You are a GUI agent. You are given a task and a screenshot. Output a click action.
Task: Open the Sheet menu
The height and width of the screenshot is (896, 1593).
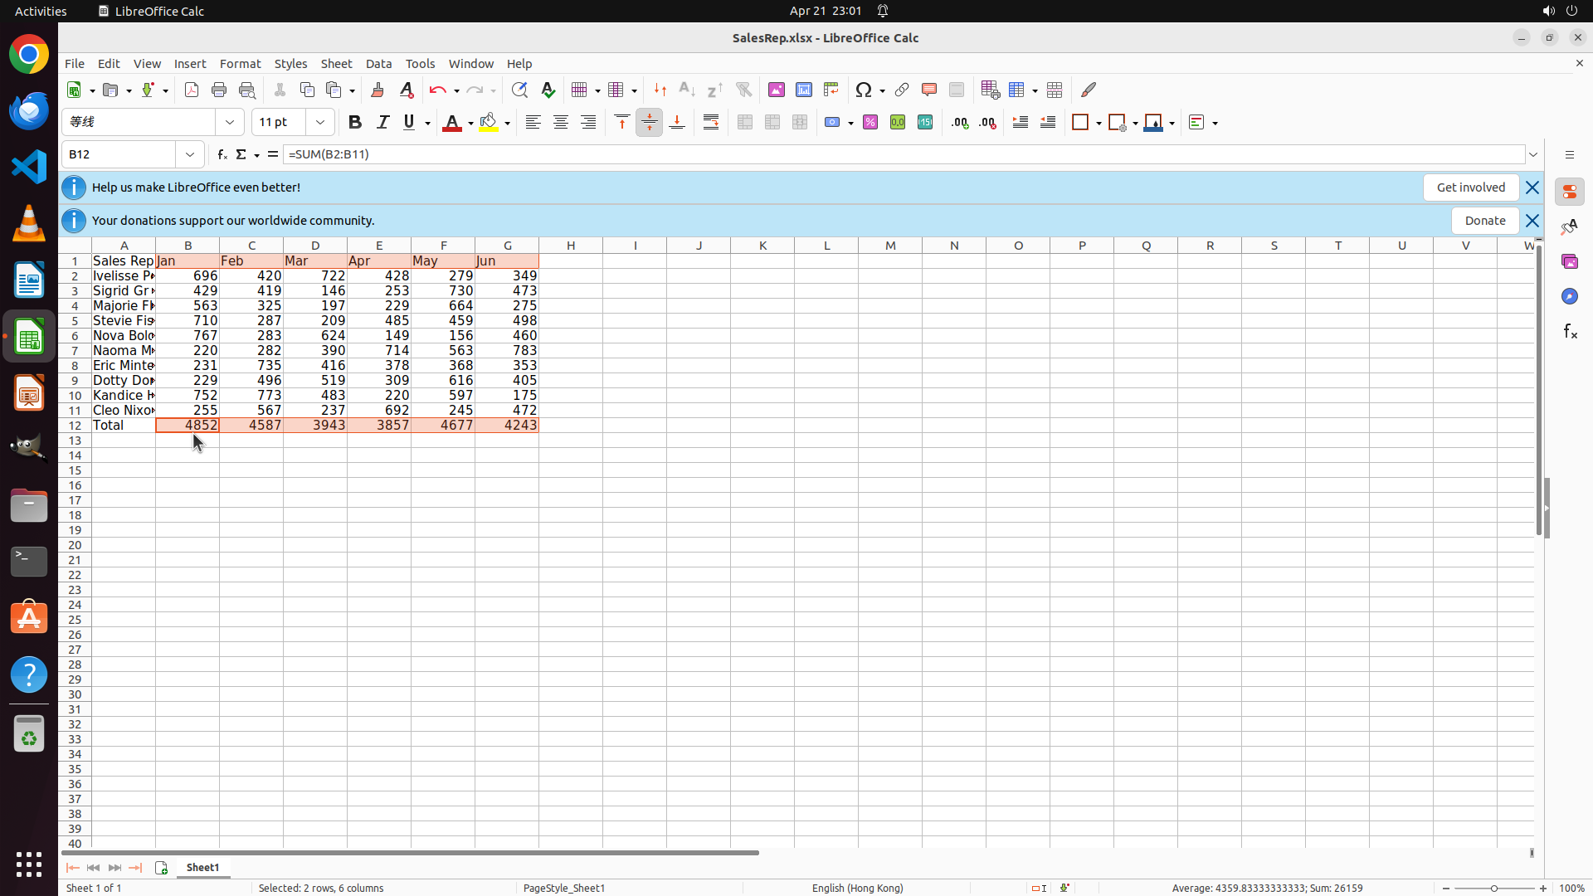[336, 64]
